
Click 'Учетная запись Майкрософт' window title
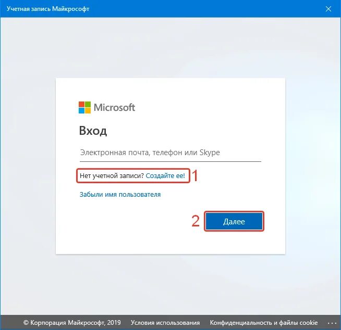tap(48, 9)
